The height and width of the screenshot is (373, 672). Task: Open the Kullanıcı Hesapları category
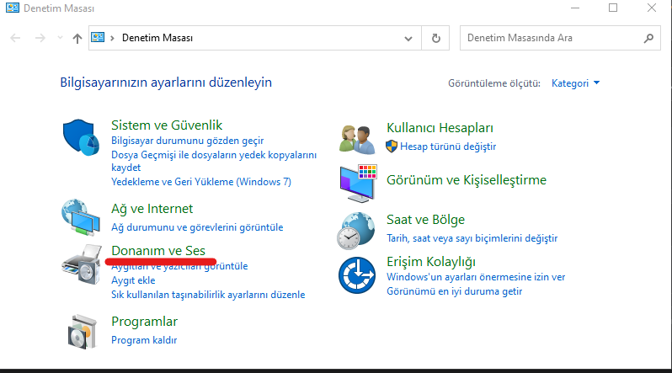click(x=440, y=128)
